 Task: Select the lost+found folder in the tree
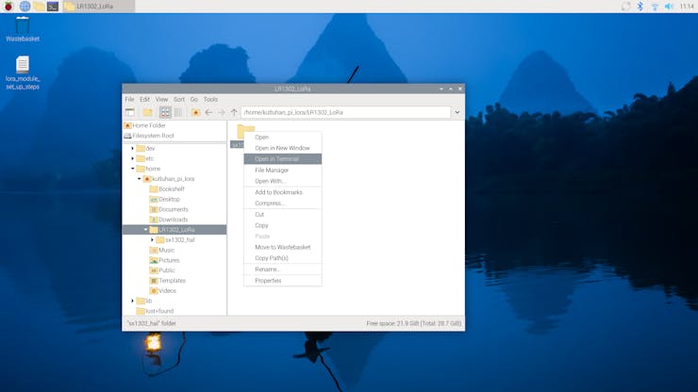click(155, 311)
